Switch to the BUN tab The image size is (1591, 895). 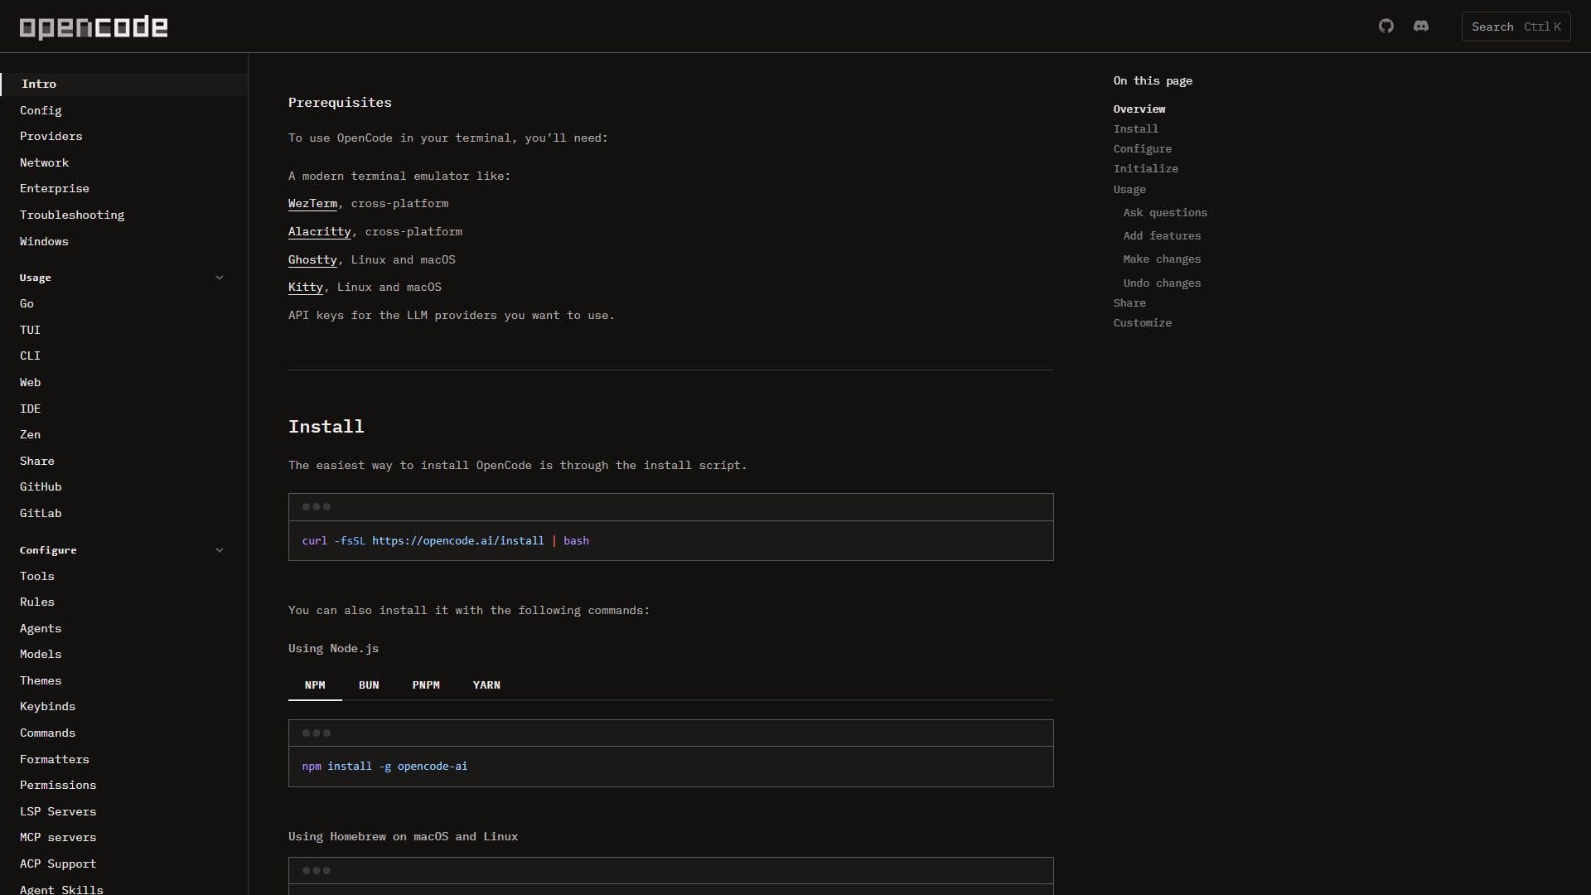click(x=369, y=685)
